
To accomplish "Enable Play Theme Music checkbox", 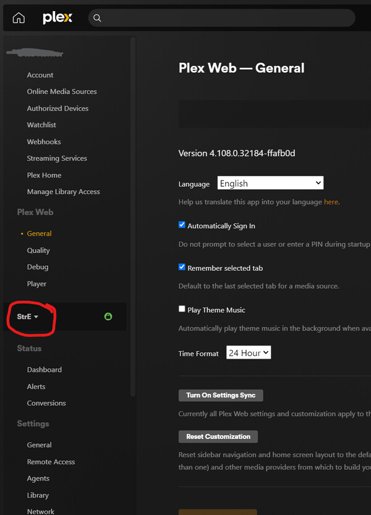I will [182, 309].
